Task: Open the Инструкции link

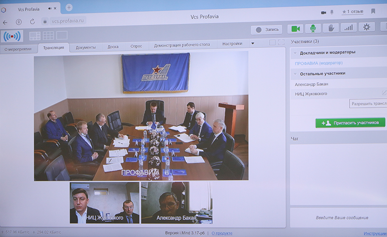Action: tap(375, 233)
